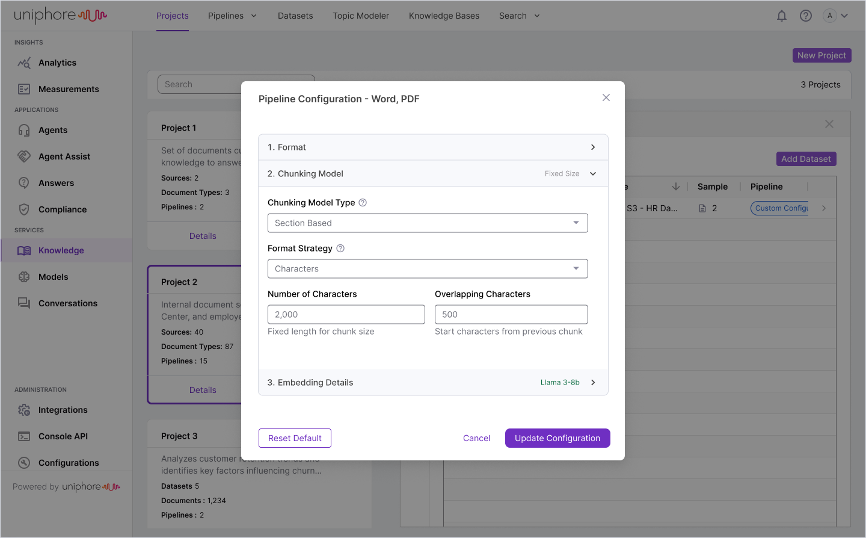
Task: Expand the 1. Format section
Action: coord(593,147)
